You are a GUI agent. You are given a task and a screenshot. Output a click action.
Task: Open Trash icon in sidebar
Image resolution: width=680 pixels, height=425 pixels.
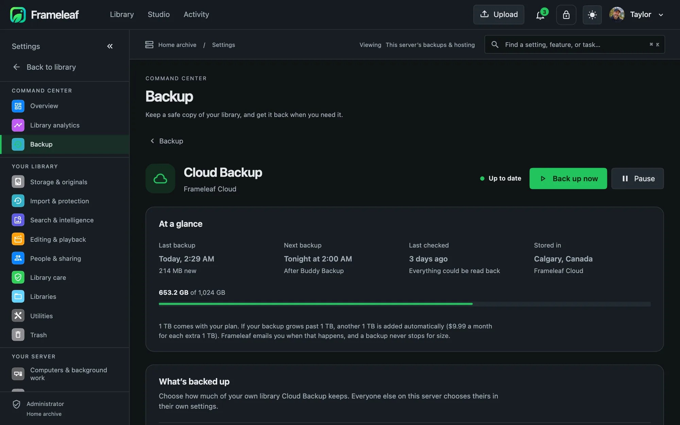[x=18, y=335]
